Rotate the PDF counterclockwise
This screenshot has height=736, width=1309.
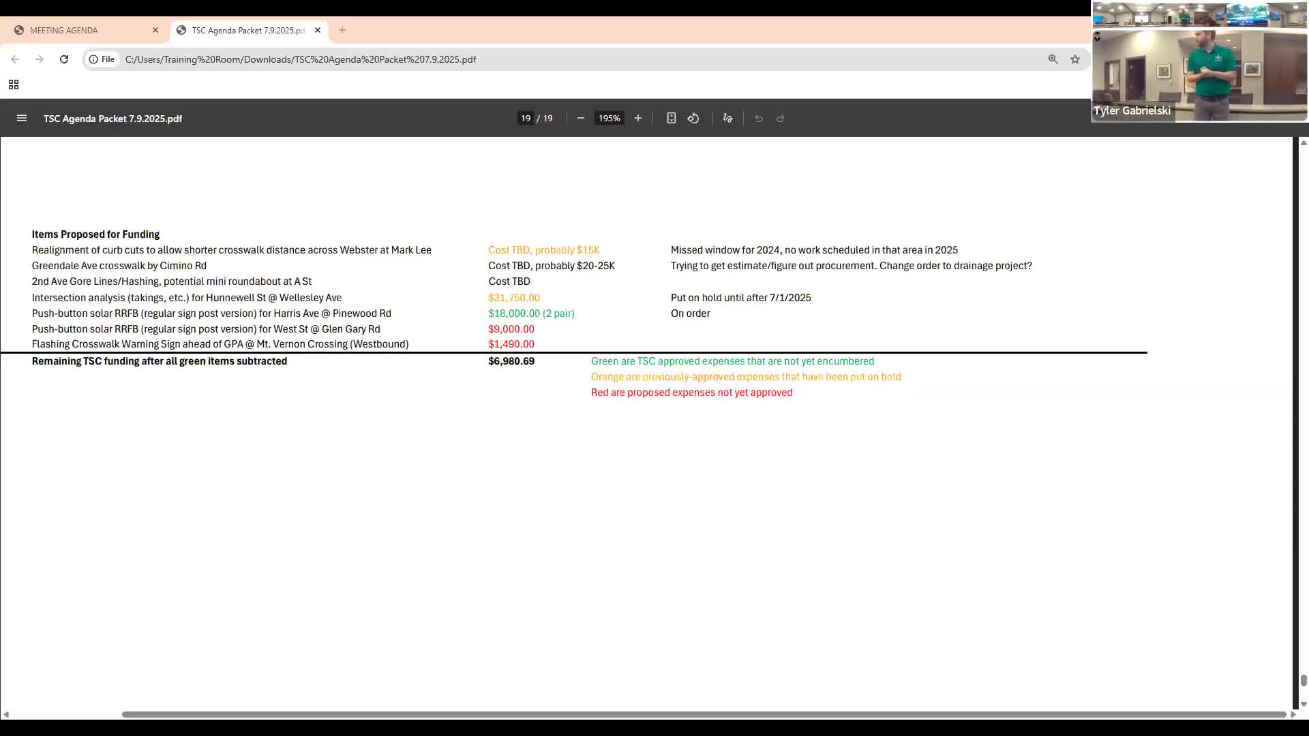[693, 119]
